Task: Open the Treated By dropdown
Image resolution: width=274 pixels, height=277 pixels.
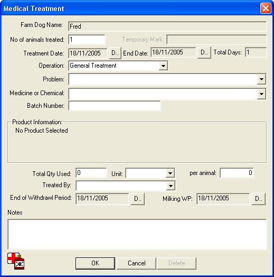Action: pyautogui.click(x=171, y=186)
